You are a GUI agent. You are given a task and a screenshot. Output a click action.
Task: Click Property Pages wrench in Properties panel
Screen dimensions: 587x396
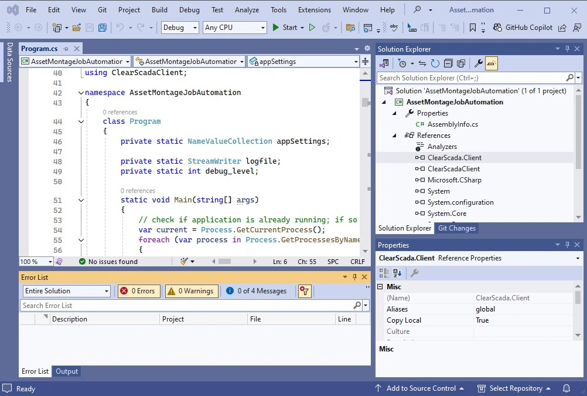[x=414, y=273]
